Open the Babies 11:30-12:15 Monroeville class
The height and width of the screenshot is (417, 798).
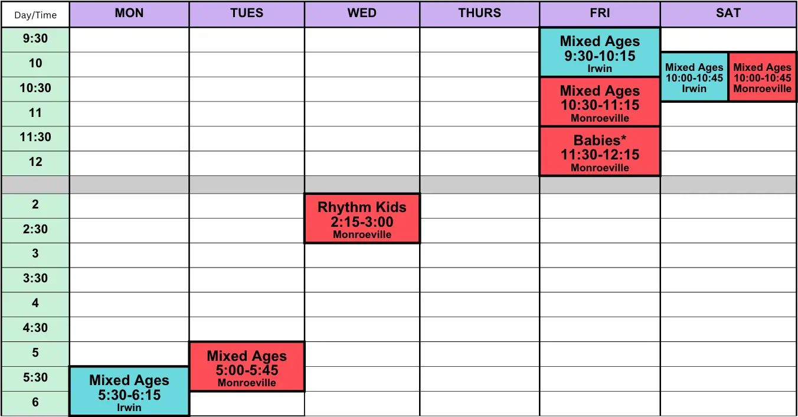point(600,151)
